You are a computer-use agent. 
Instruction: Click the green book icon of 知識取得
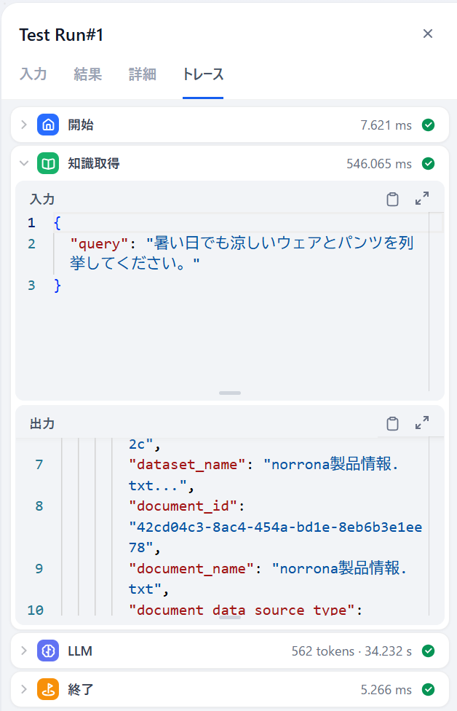(48, 163)
